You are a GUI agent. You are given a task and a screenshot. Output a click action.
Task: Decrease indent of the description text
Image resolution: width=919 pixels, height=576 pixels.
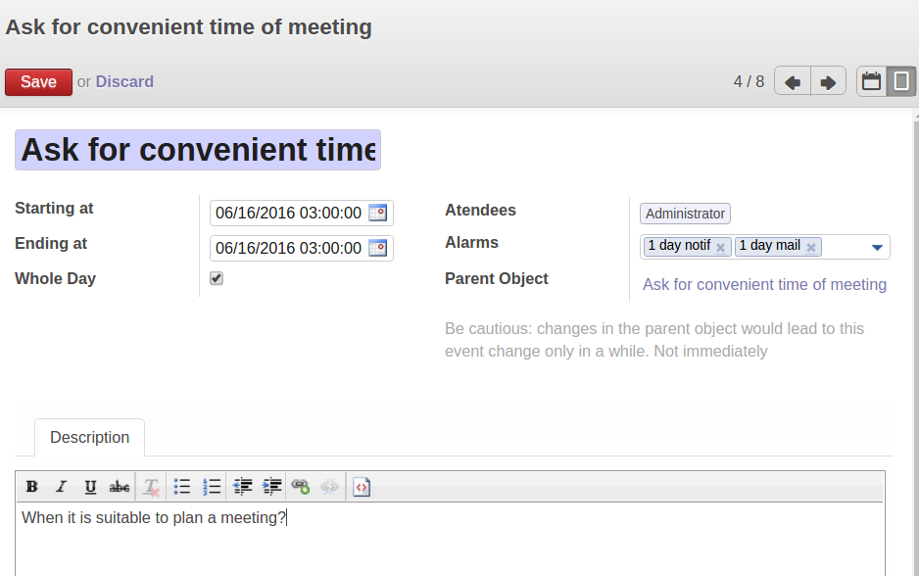point(243,487)
